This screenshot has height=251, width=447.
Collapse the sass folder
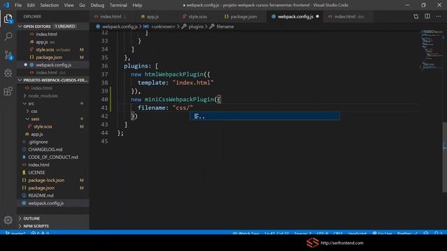tap(35, 119)
